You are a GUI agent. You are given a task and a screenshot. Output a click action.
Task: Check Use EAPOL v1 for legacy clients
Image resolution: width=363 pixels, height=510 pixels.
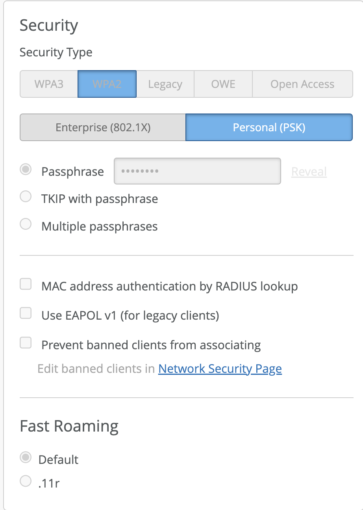click(25, 313)
